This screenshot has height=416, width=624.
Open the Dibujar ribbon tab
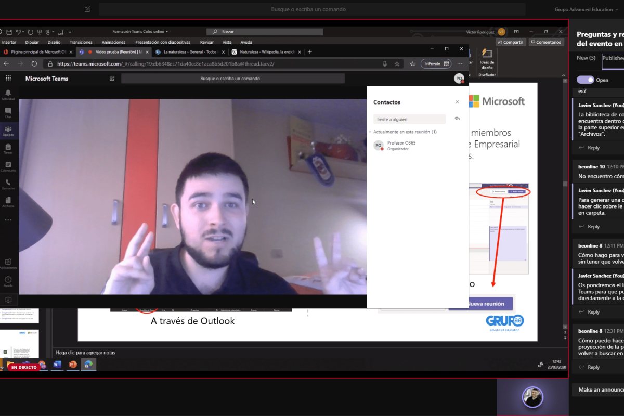32,42
